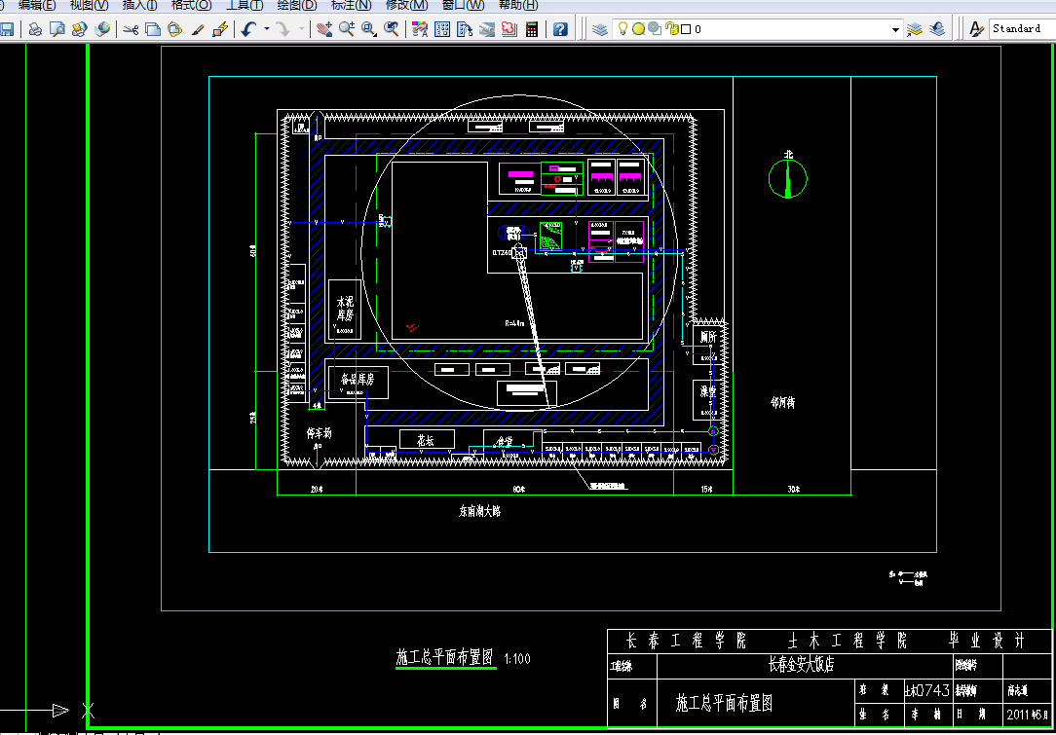Activate the Zoom Realtime magnifier tool
1056x735 pixels.
tap(347, 29)
